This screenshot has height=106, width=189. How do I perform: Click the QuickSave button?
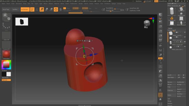(x=139, y=1)
